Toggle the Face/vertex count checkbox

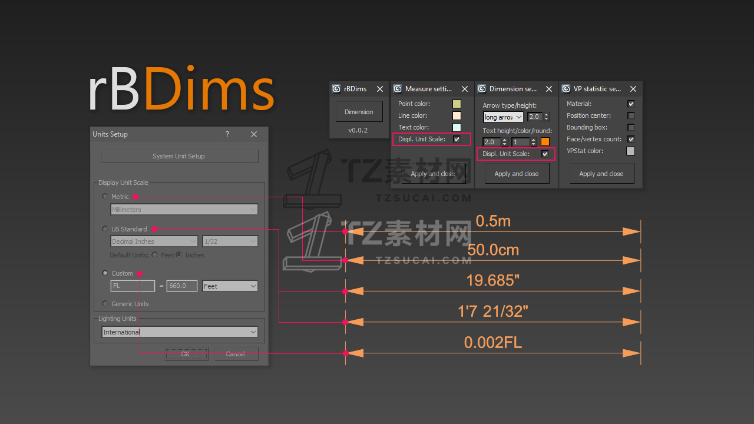point(631,139)
